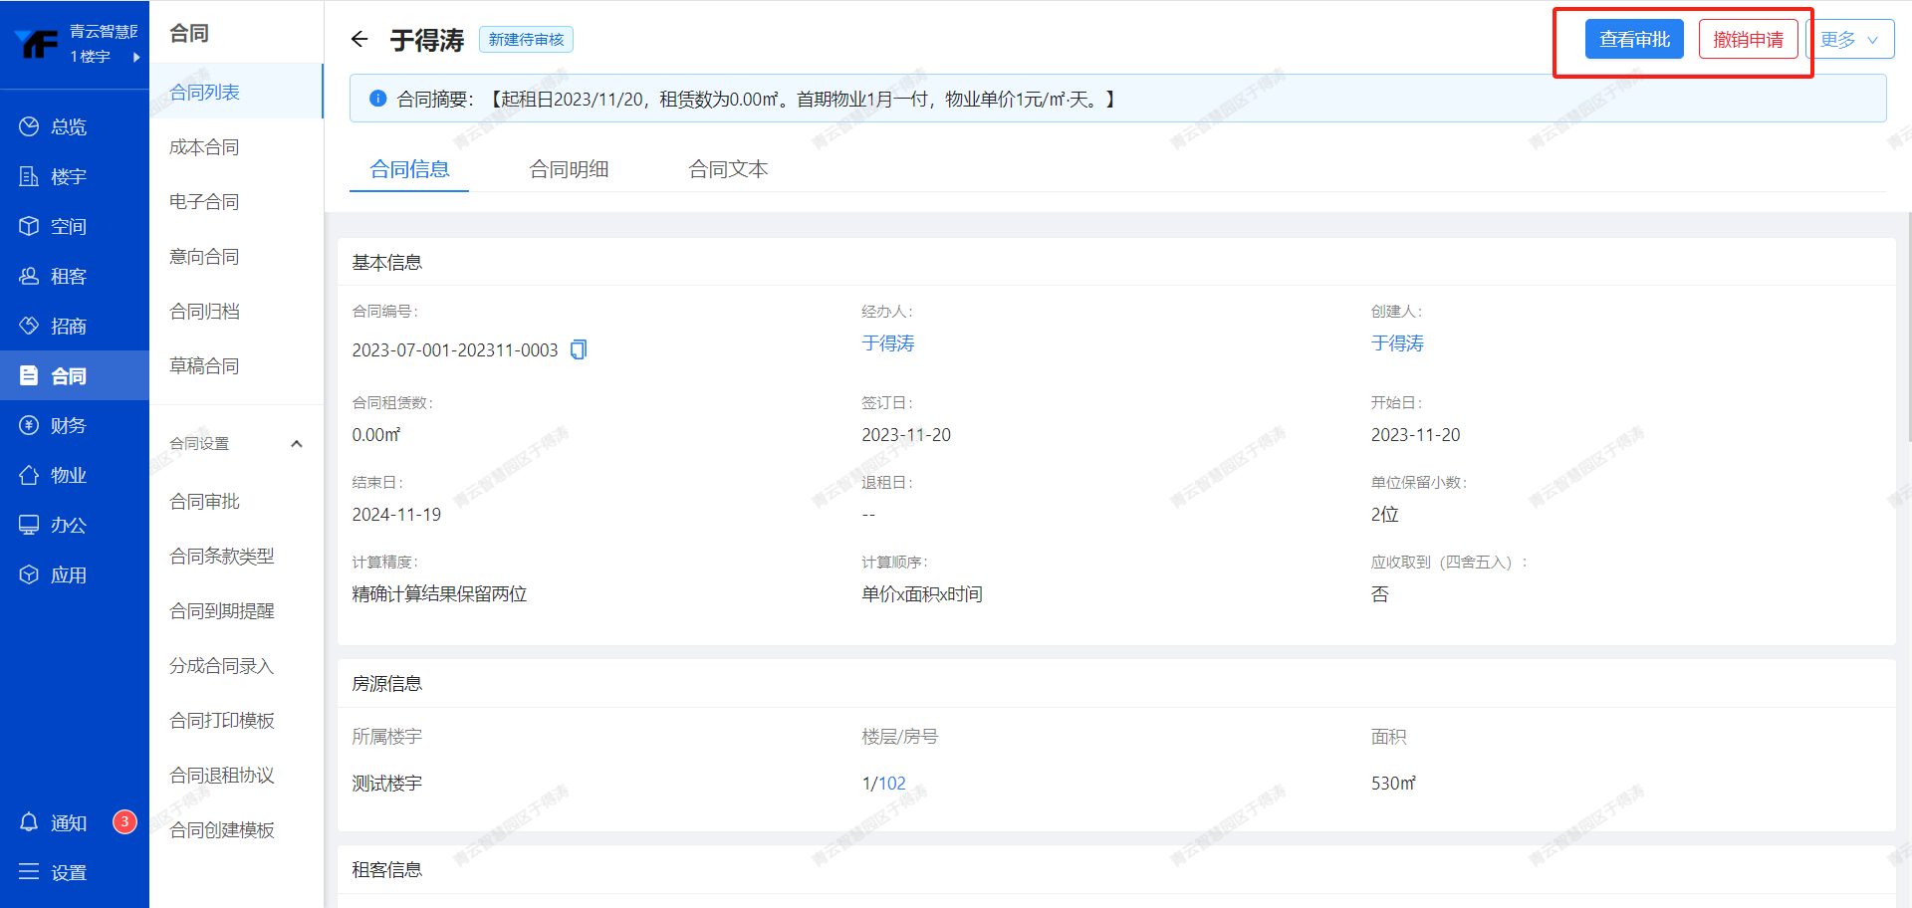
Task: Open room 102 link
Action: [892, 784]
